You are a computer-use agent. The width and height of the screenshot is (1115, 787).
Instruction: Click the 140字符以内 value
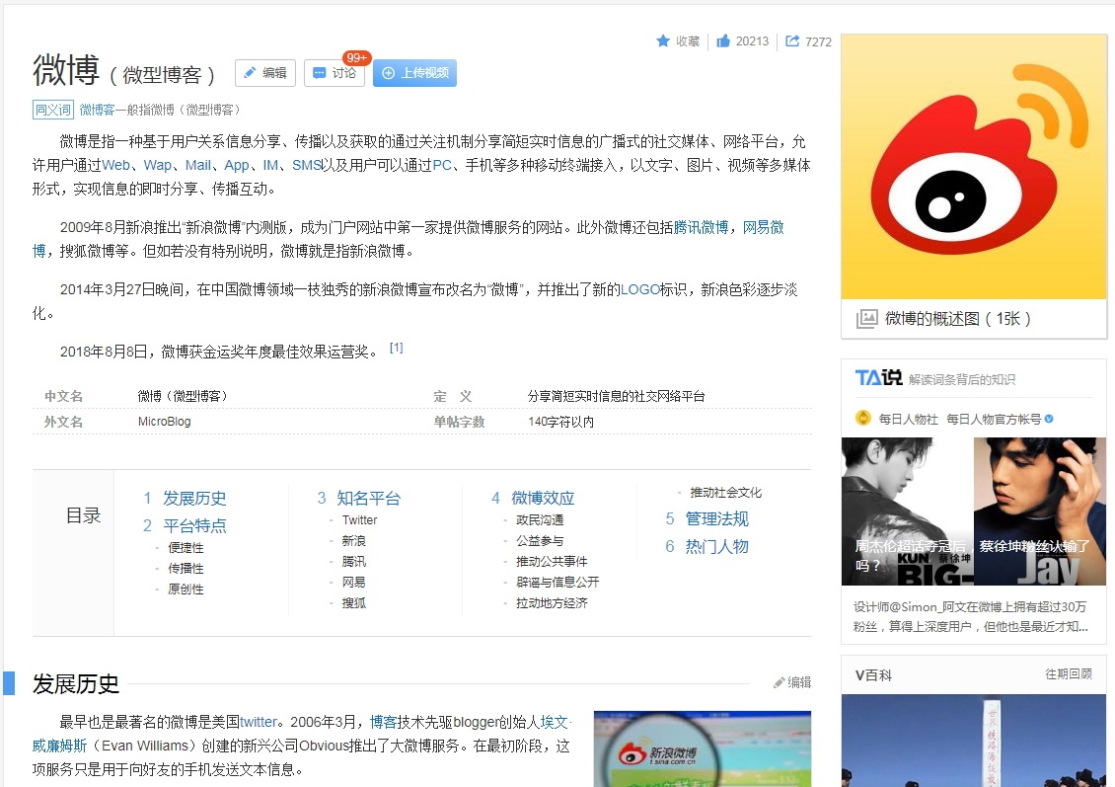point(561,422)
